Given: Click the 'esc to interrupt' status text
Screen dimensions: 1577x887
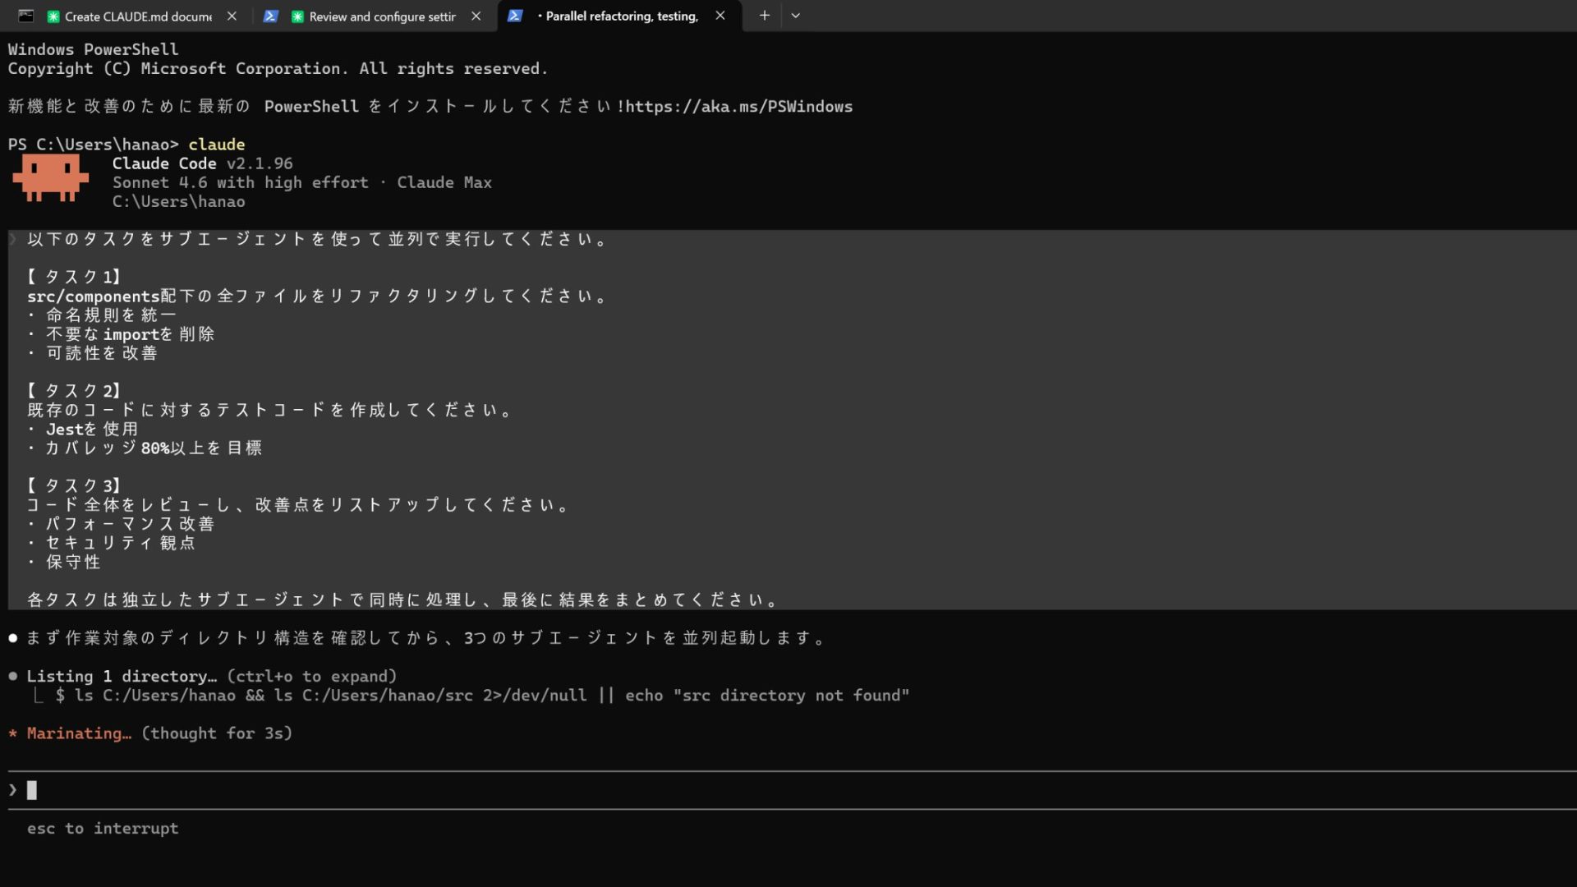Looking at the screenshot, I should tap(102, 828).
